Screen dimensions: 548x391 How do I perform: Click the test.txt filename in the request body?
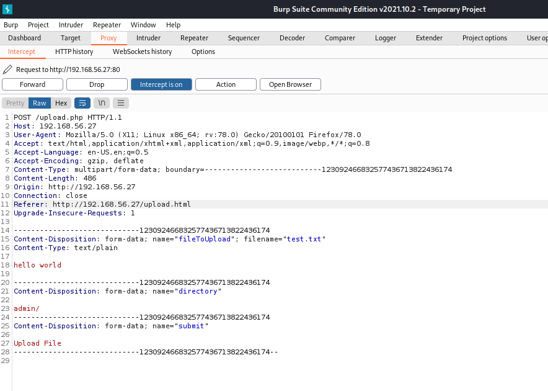[304, 239]
